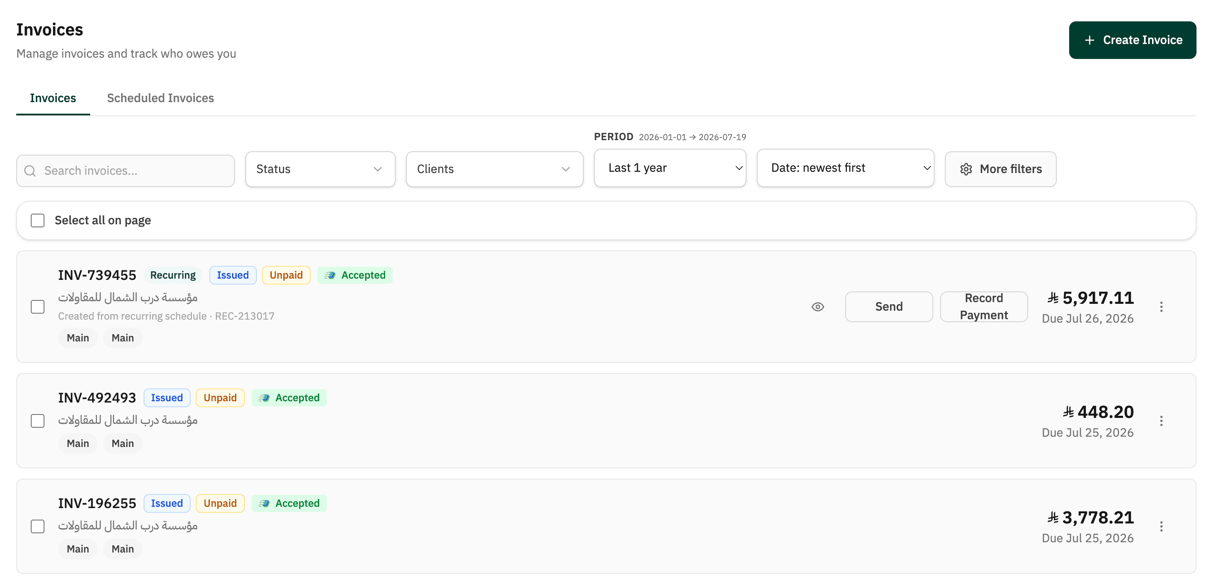
Task: Open the three-dot menu for INV-492493
Action: (x=1161, y=421)
